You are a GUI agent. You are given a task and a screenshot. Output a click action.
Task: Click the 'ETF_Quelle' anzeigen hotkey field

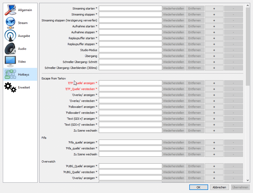pyautogui.click(x=130, y=83)
